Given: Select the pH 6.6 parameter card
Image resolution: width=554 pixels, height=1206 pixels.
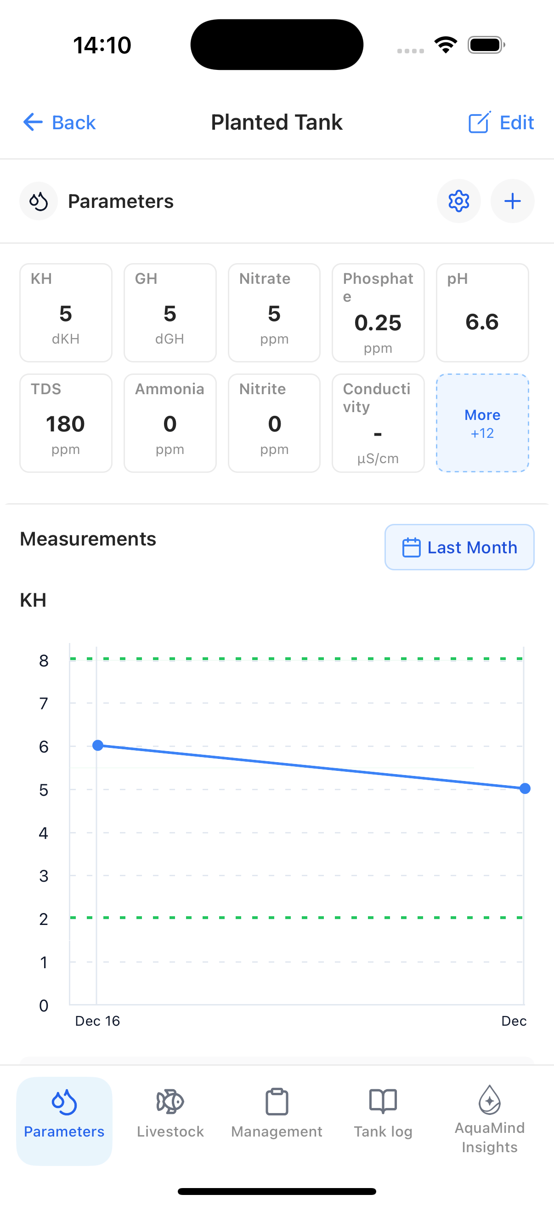Looking at the screenshot, I should pyautogui.click(x=482, y=313).
